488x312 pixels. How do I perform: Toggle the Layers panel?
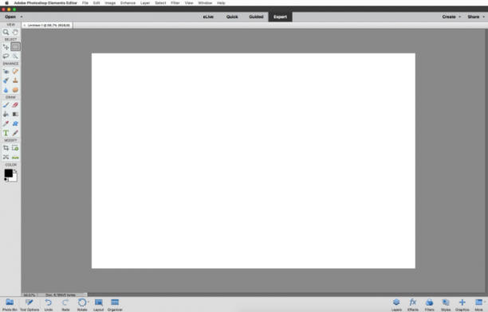[x=396, y=305]
